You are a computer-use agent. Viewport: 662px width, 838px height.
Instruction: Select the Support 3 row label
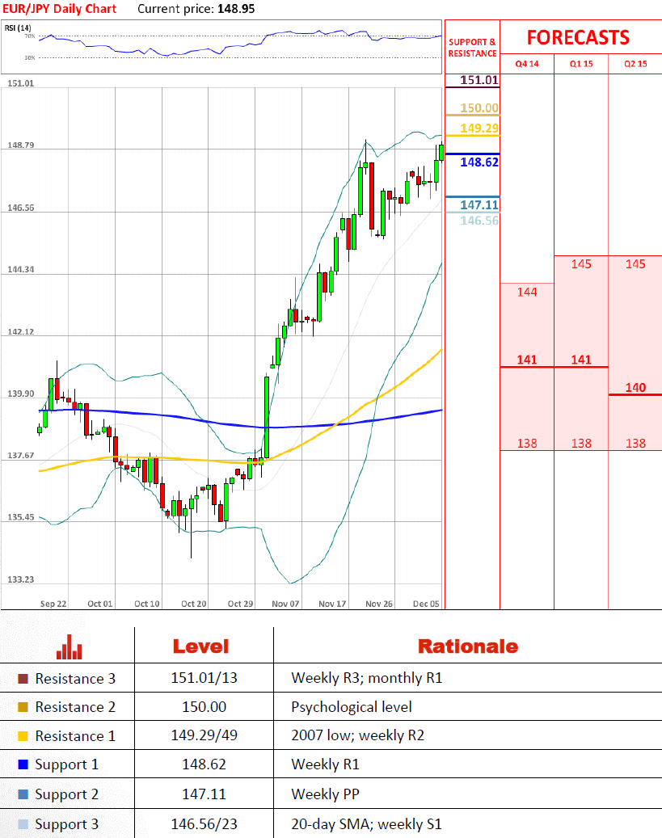tap(67, 824)
